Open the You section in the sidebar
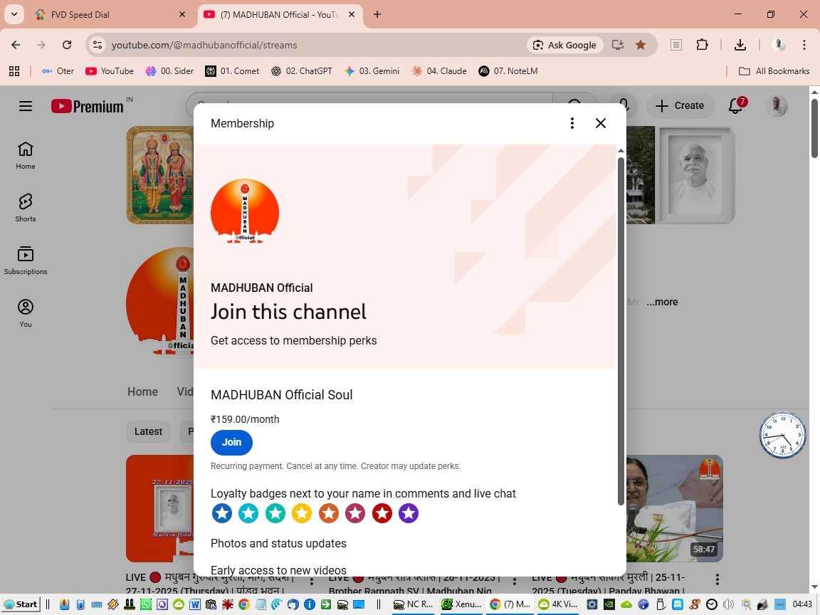Screen dimensions: 820x615 point(26,312)
